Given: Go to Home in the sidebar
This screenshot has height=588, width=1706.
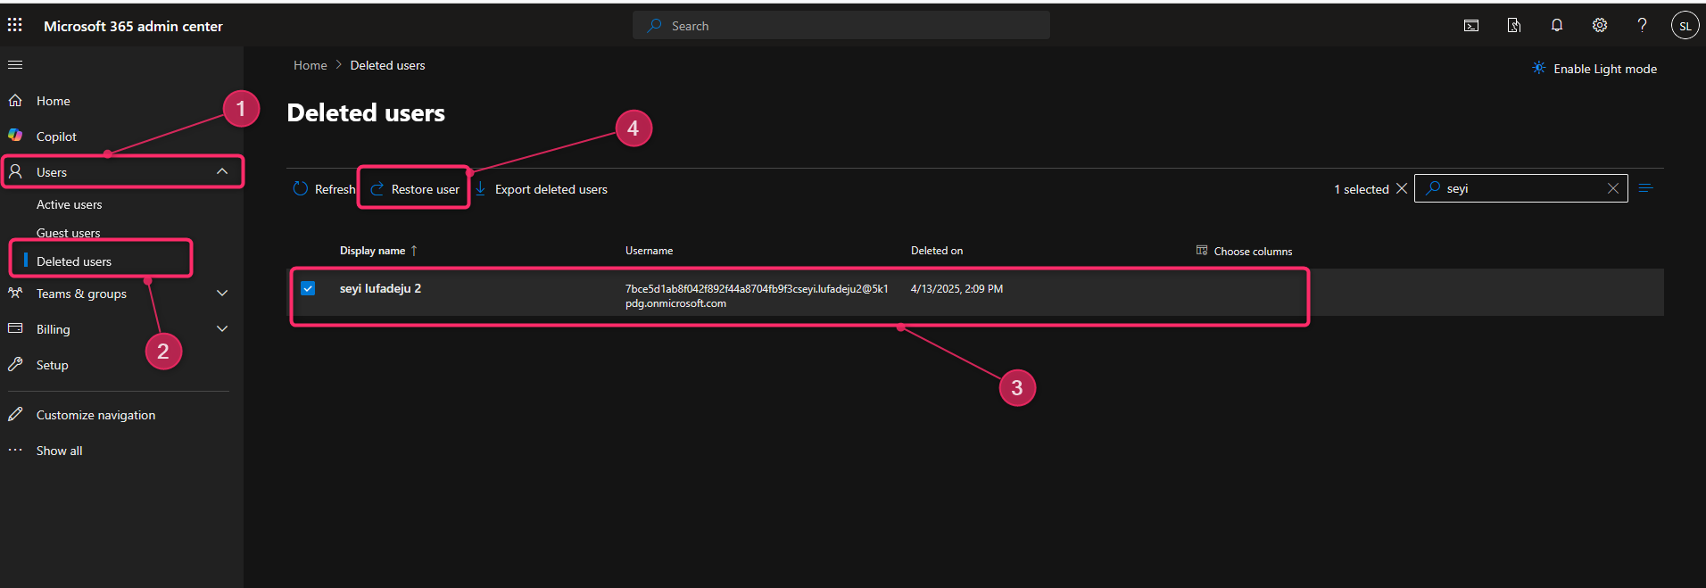Looking at the screenshot, I should (x=54, y=101).
